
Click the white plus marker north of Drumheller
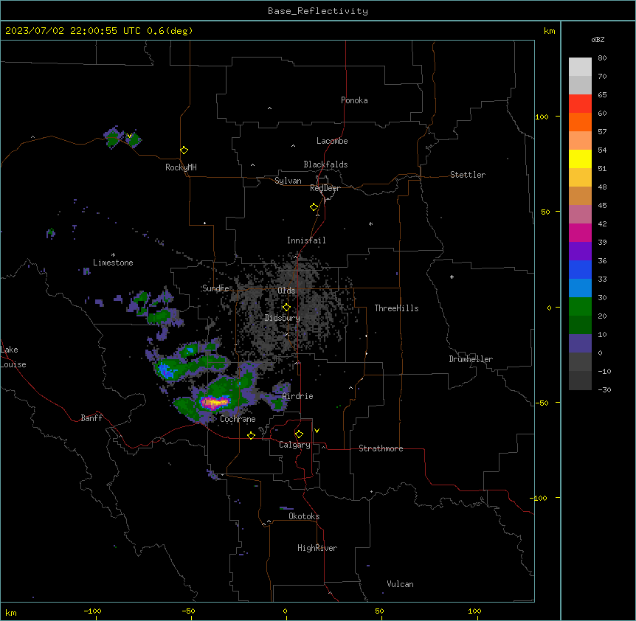click(452, 277)
